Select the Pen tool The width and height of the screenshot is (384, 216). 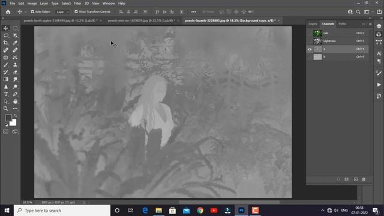[15, 94]
